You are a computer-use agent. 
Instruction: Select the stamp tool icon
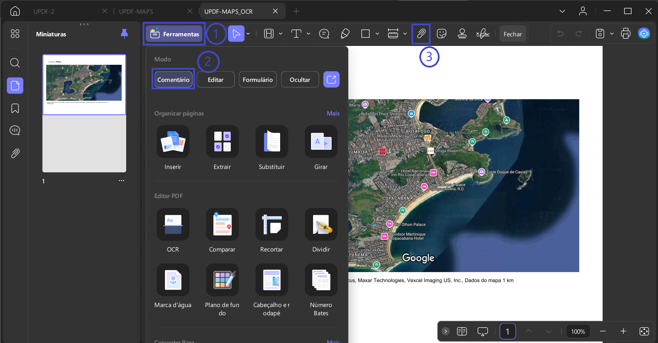click(462, 34)
